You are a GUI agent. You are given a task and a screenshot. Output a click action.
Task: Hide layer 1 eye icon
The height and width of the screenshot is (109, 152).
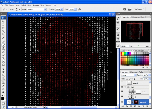pos(122,97)
